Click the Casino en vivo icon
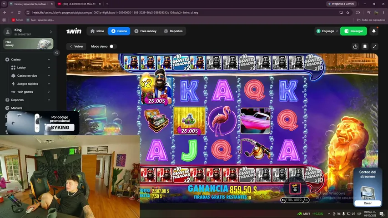This screenshot has width=388, height=218. tap(13, 76)
